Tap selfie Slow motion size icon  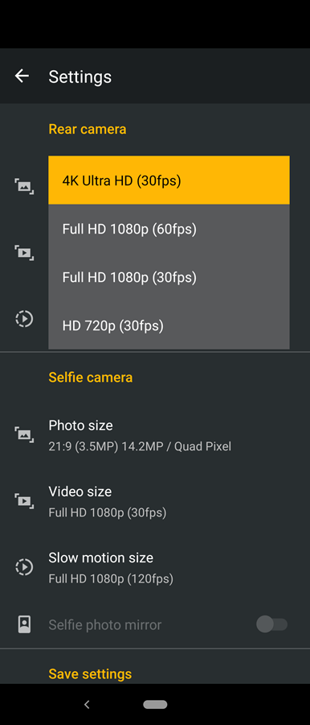(x=24, y=567)
